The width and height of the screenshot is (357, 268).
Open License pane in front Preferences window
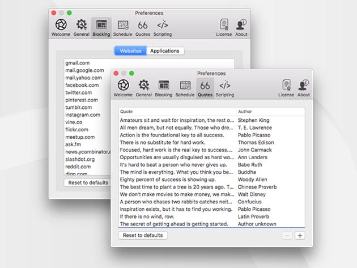[x=286, y=88]
